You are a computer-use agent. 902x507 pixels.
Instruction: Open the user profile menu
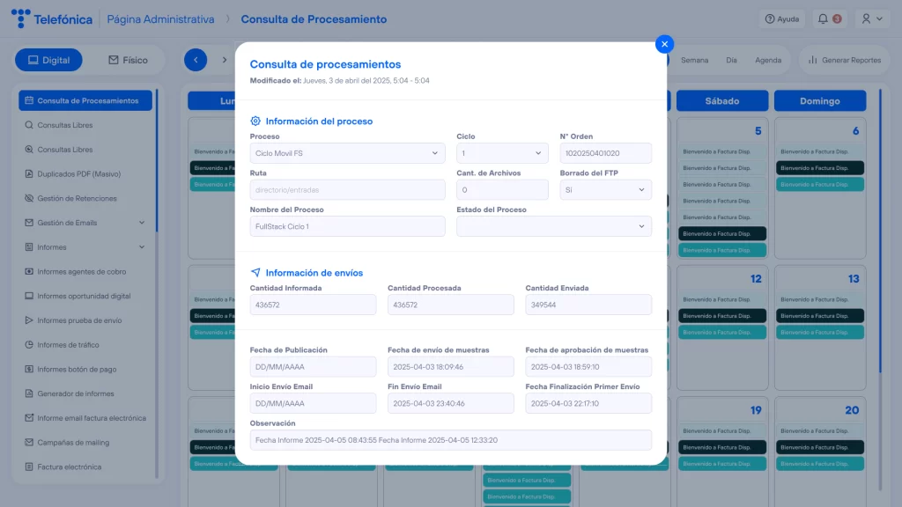(871, 18)
